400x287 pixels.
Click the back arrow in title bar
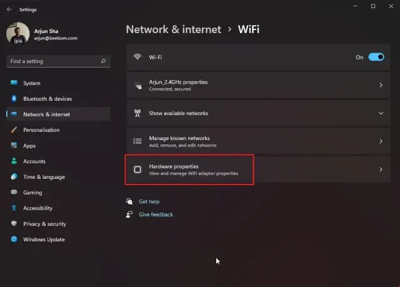point(9,9)
